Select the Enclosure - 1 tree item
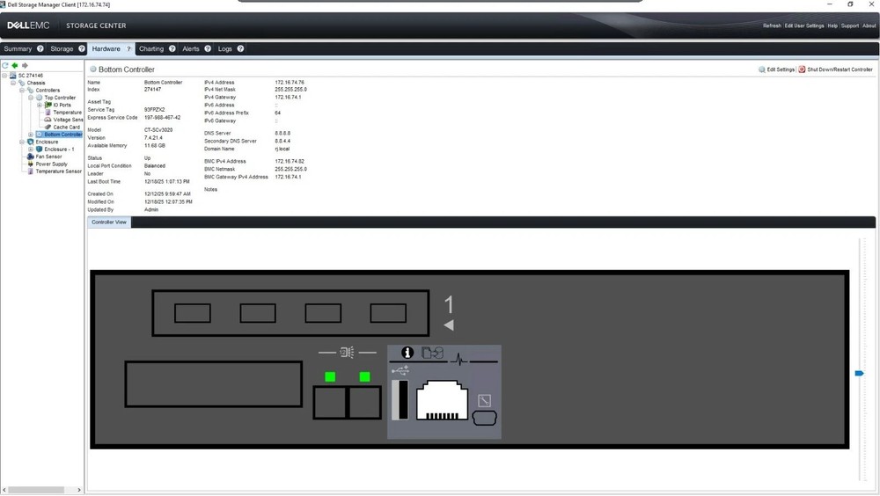This screenshot has height=496, width=880. pos(59,150)
